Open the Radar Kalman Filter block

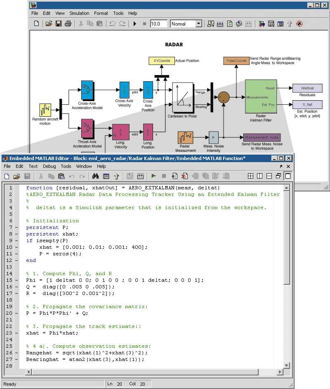[261, 96]
